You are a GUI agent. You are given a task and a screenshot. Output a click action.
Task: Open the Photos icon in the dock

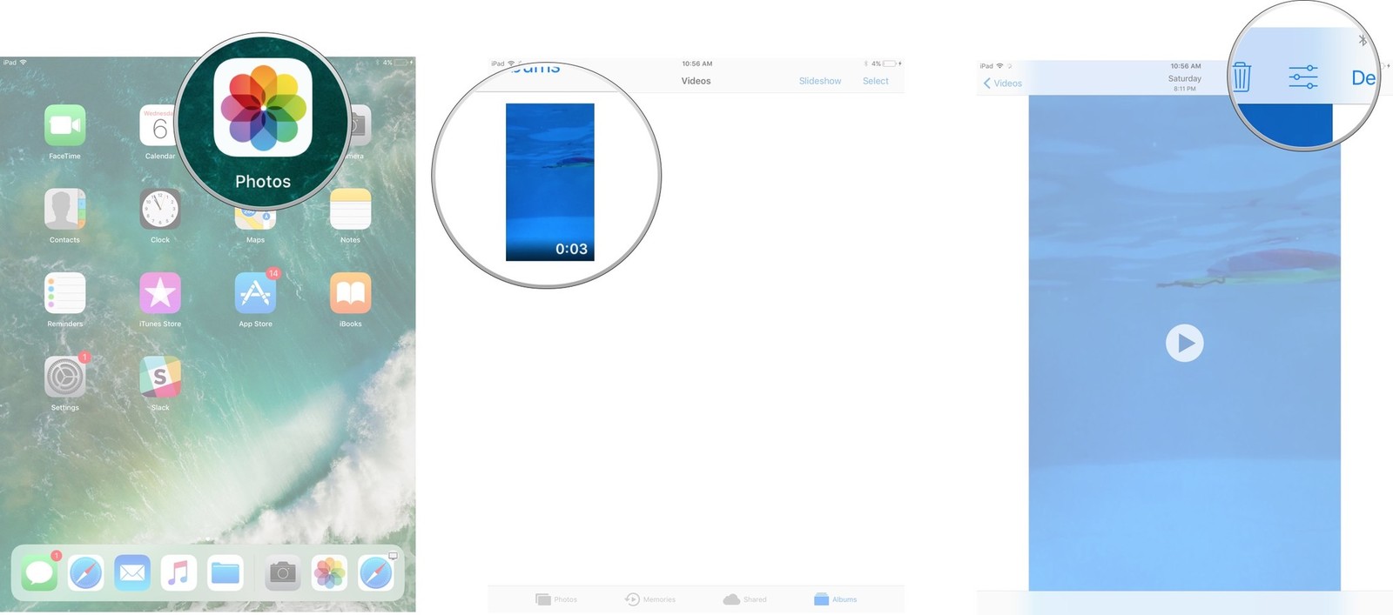[x=329, y=572]
